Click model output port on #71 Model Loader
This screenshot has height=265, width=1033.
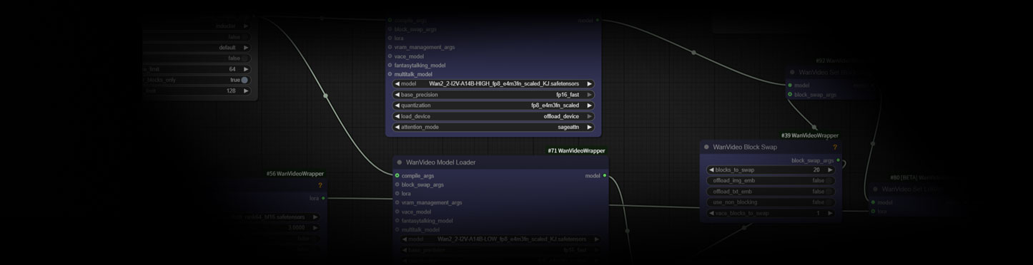coord(605,175)
